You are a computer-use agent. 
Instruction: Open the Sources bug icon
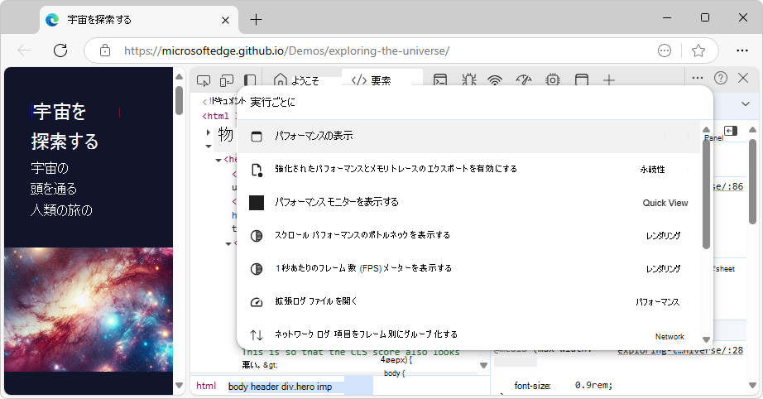[468, 80]
